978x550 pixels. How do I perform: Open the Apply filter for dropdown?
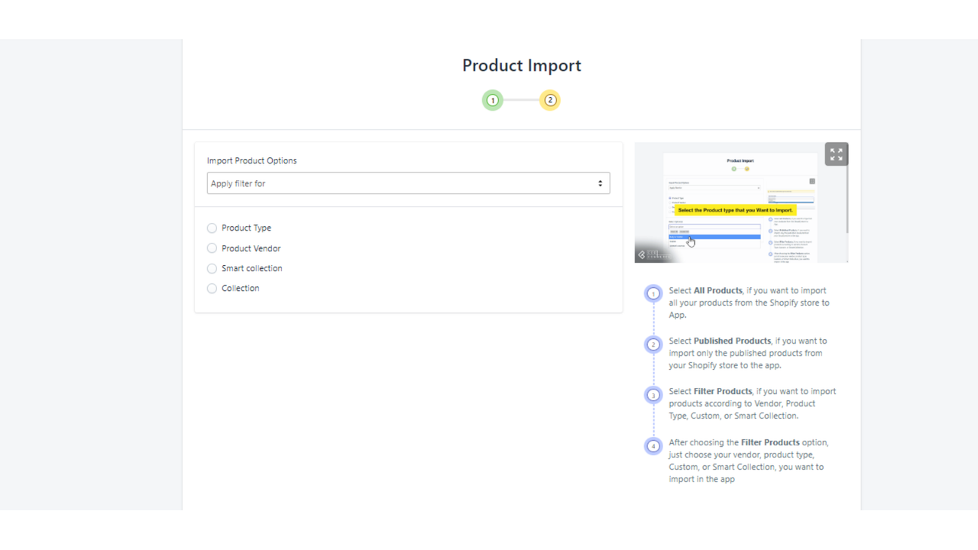pyautogui.click(x=408, y=183)
